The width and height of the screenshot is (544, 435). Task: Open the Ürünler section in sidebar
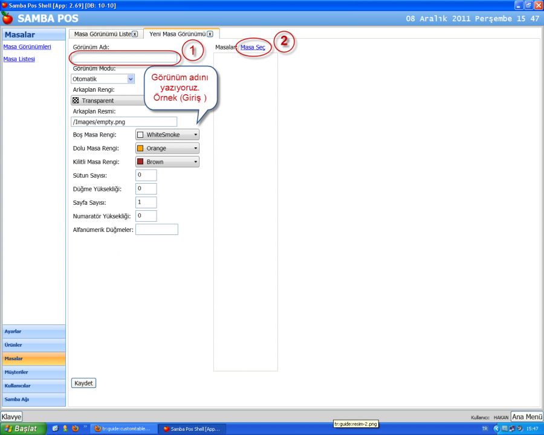(34, 345)
